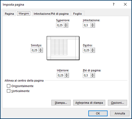This screenshot has width=132, height=119.
Task: Decrease the Superiore margin with down arrow
Action: [x=66, y=26]
